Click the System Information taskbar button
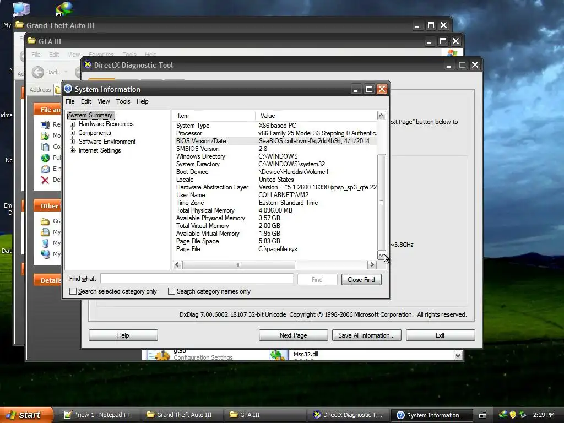 point(432,415)
